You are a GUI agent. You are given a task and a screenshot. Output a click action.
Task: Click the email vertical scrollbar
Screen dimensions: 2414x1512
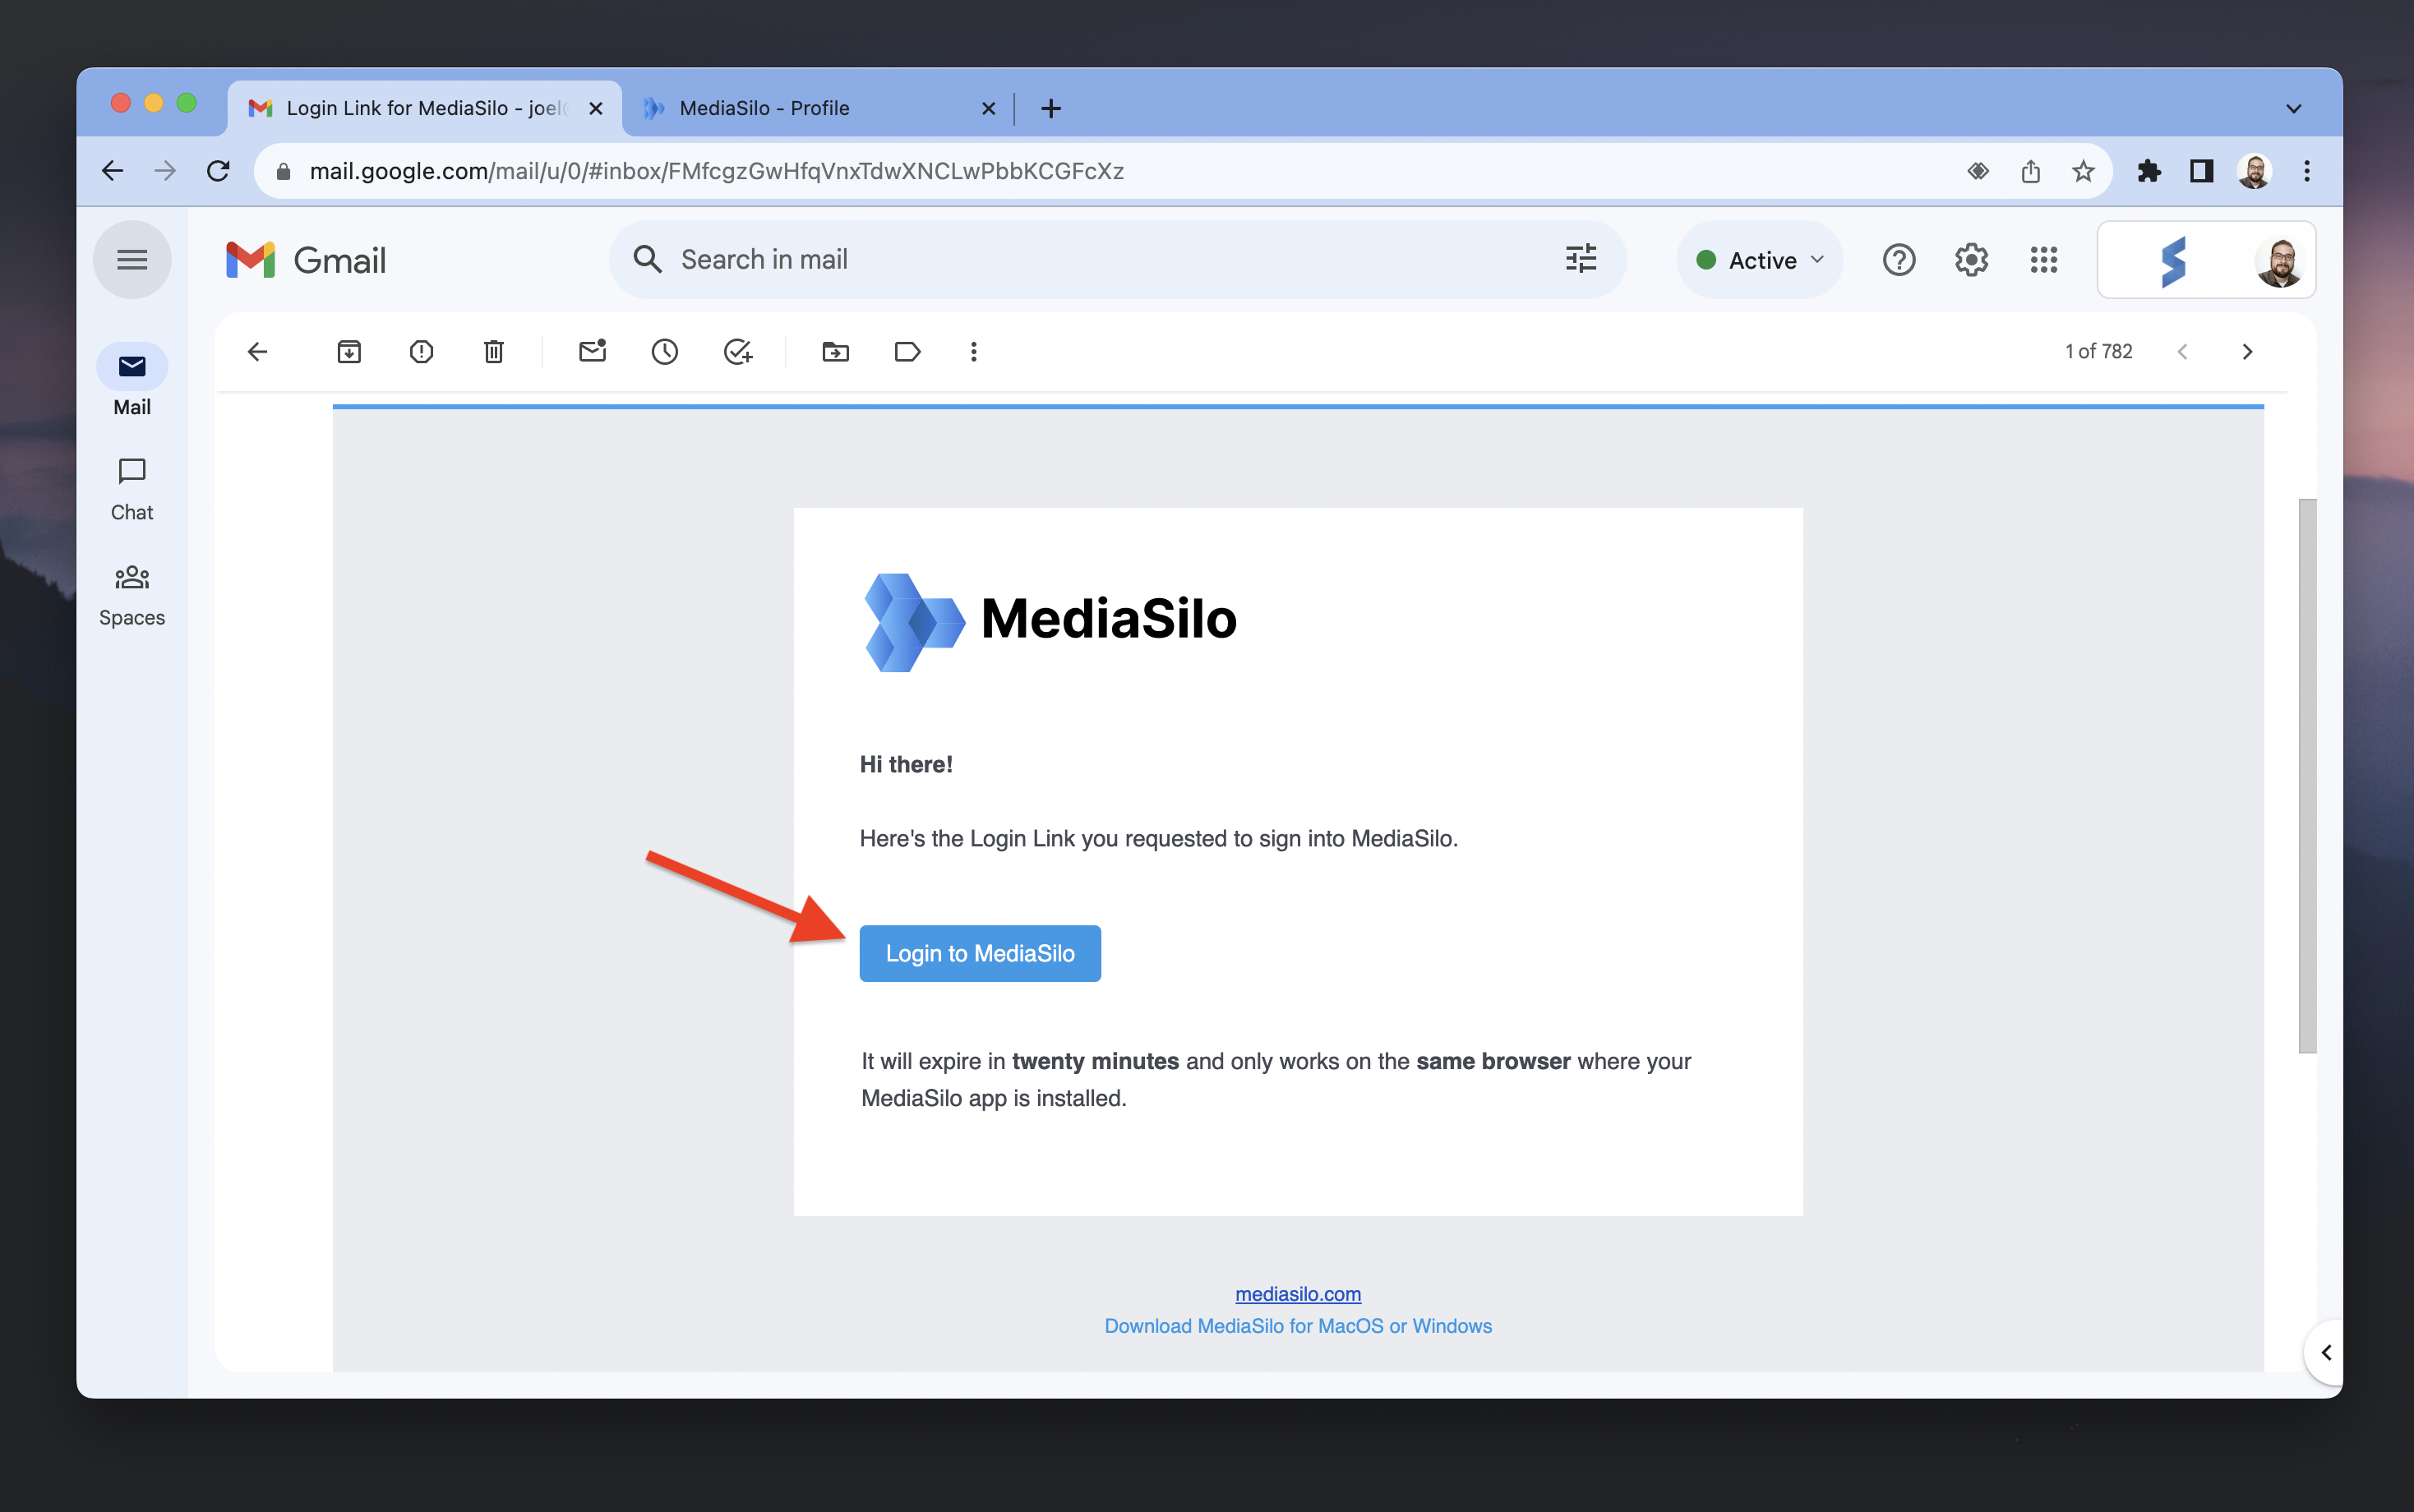(x=2307, y=776)
